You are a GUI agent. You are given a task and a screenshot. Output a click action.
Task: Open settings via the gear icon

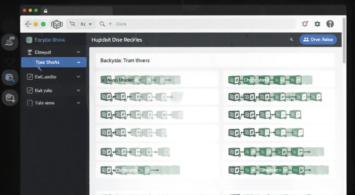pos(317,24)
